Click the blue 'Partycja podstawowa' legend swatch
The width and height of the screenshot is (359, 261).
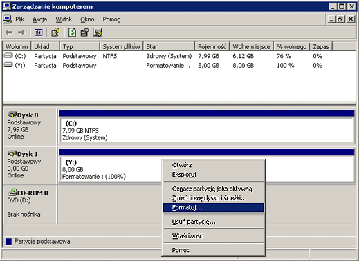point(8,242)
